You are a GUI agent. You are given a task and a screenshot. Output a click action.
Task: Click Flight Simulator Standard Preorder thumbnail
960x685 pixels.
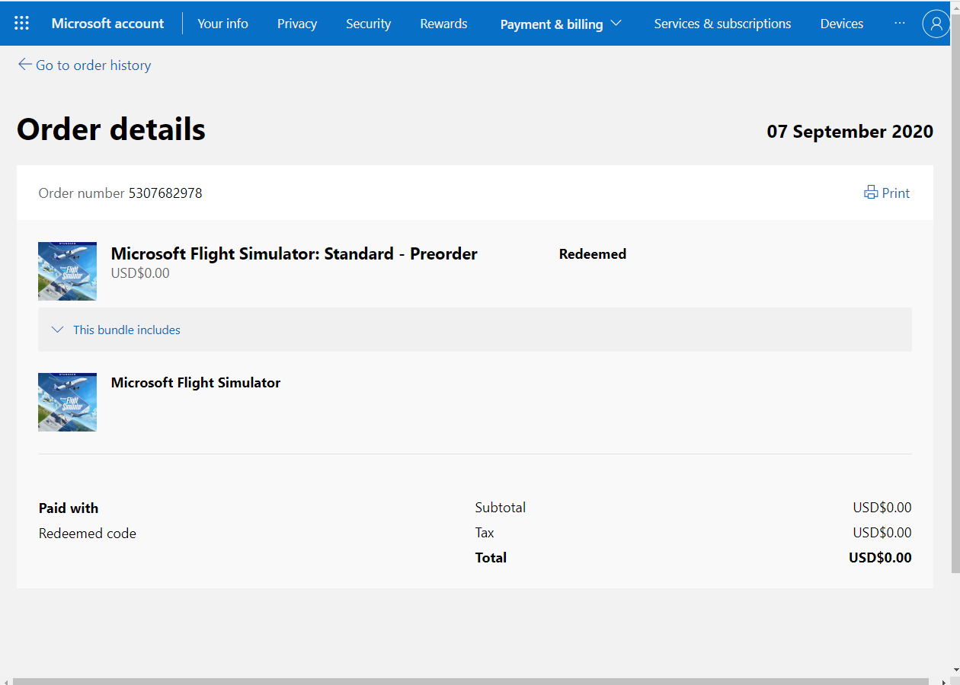click(x=67, y=271)
